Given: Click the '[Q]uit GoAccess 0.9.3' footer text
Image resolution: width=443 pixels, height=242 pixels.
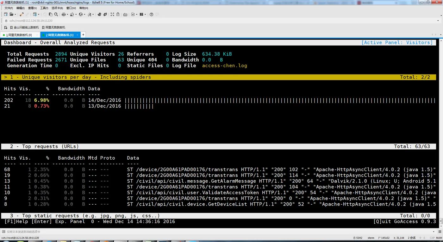Looking at the screenshot, I should click(x=405, y=221).
